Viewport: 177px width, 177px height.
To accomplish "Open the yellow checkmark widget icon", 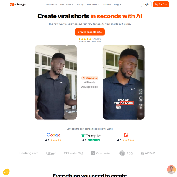I will pos(6,172).
